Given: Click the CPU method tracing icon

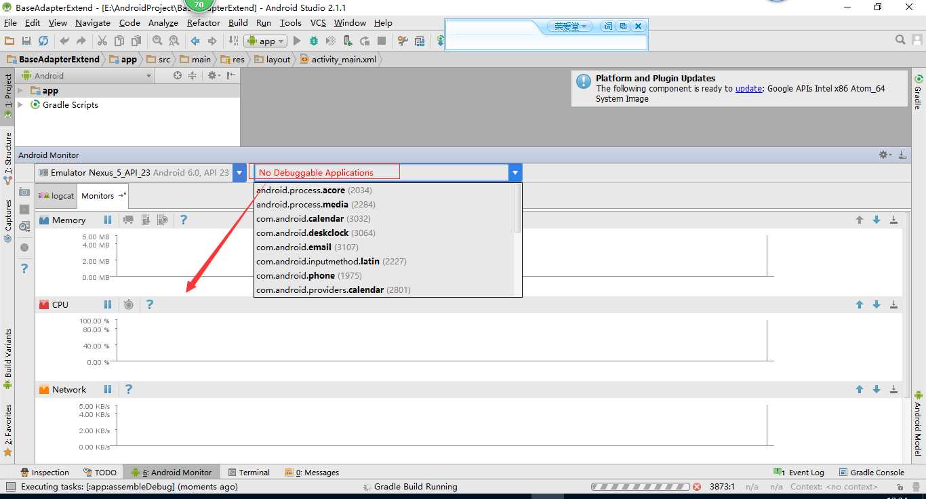Looking at the screenshot, I should tap(129, 304).
